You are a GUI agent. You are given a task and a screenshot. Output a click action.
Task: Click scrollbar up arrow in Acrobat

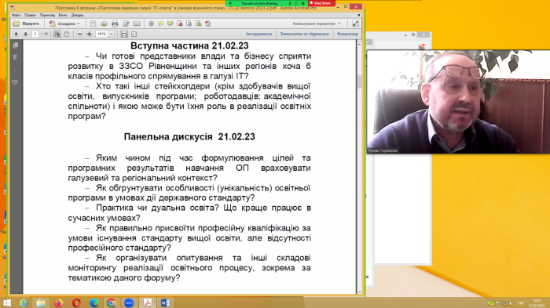pos(359,45)
